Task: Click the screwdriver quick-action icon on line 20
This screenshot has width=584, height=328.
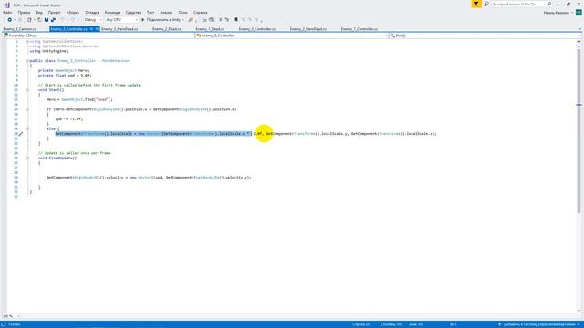Action: coord(21,134)
